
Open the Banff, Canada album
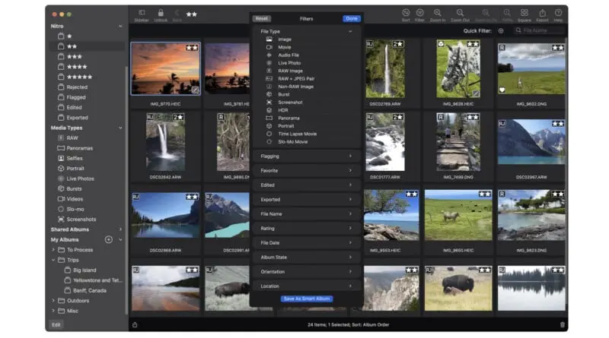[x=88, y=290]
